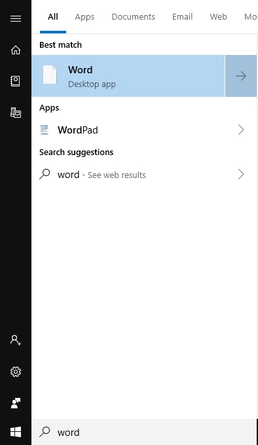Switch to the Email tab
This screenshot has width=258, height=445.
click(x=182, y=17)
